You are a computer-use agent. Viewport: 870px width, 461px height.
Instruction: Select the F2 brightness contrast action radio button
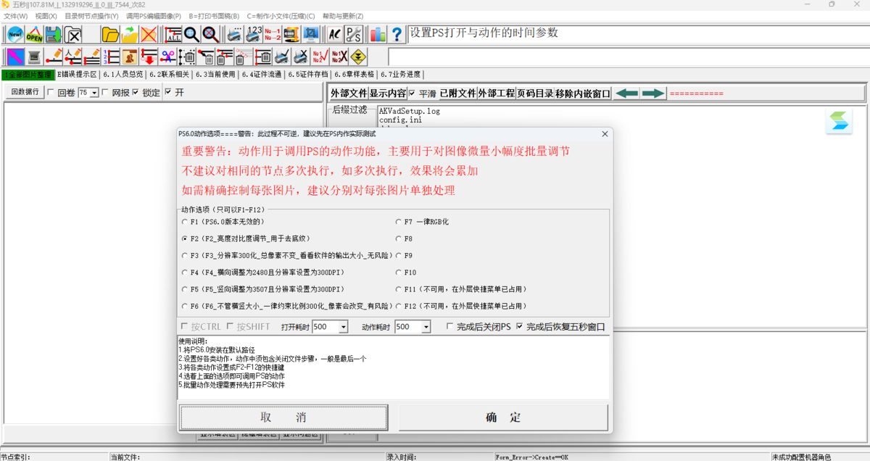coord(184,239)
